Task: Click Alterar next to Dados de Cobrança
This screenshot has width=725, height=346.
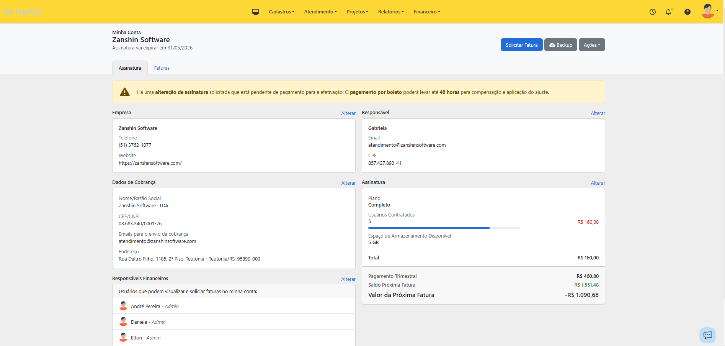Action: pos(348,183)
